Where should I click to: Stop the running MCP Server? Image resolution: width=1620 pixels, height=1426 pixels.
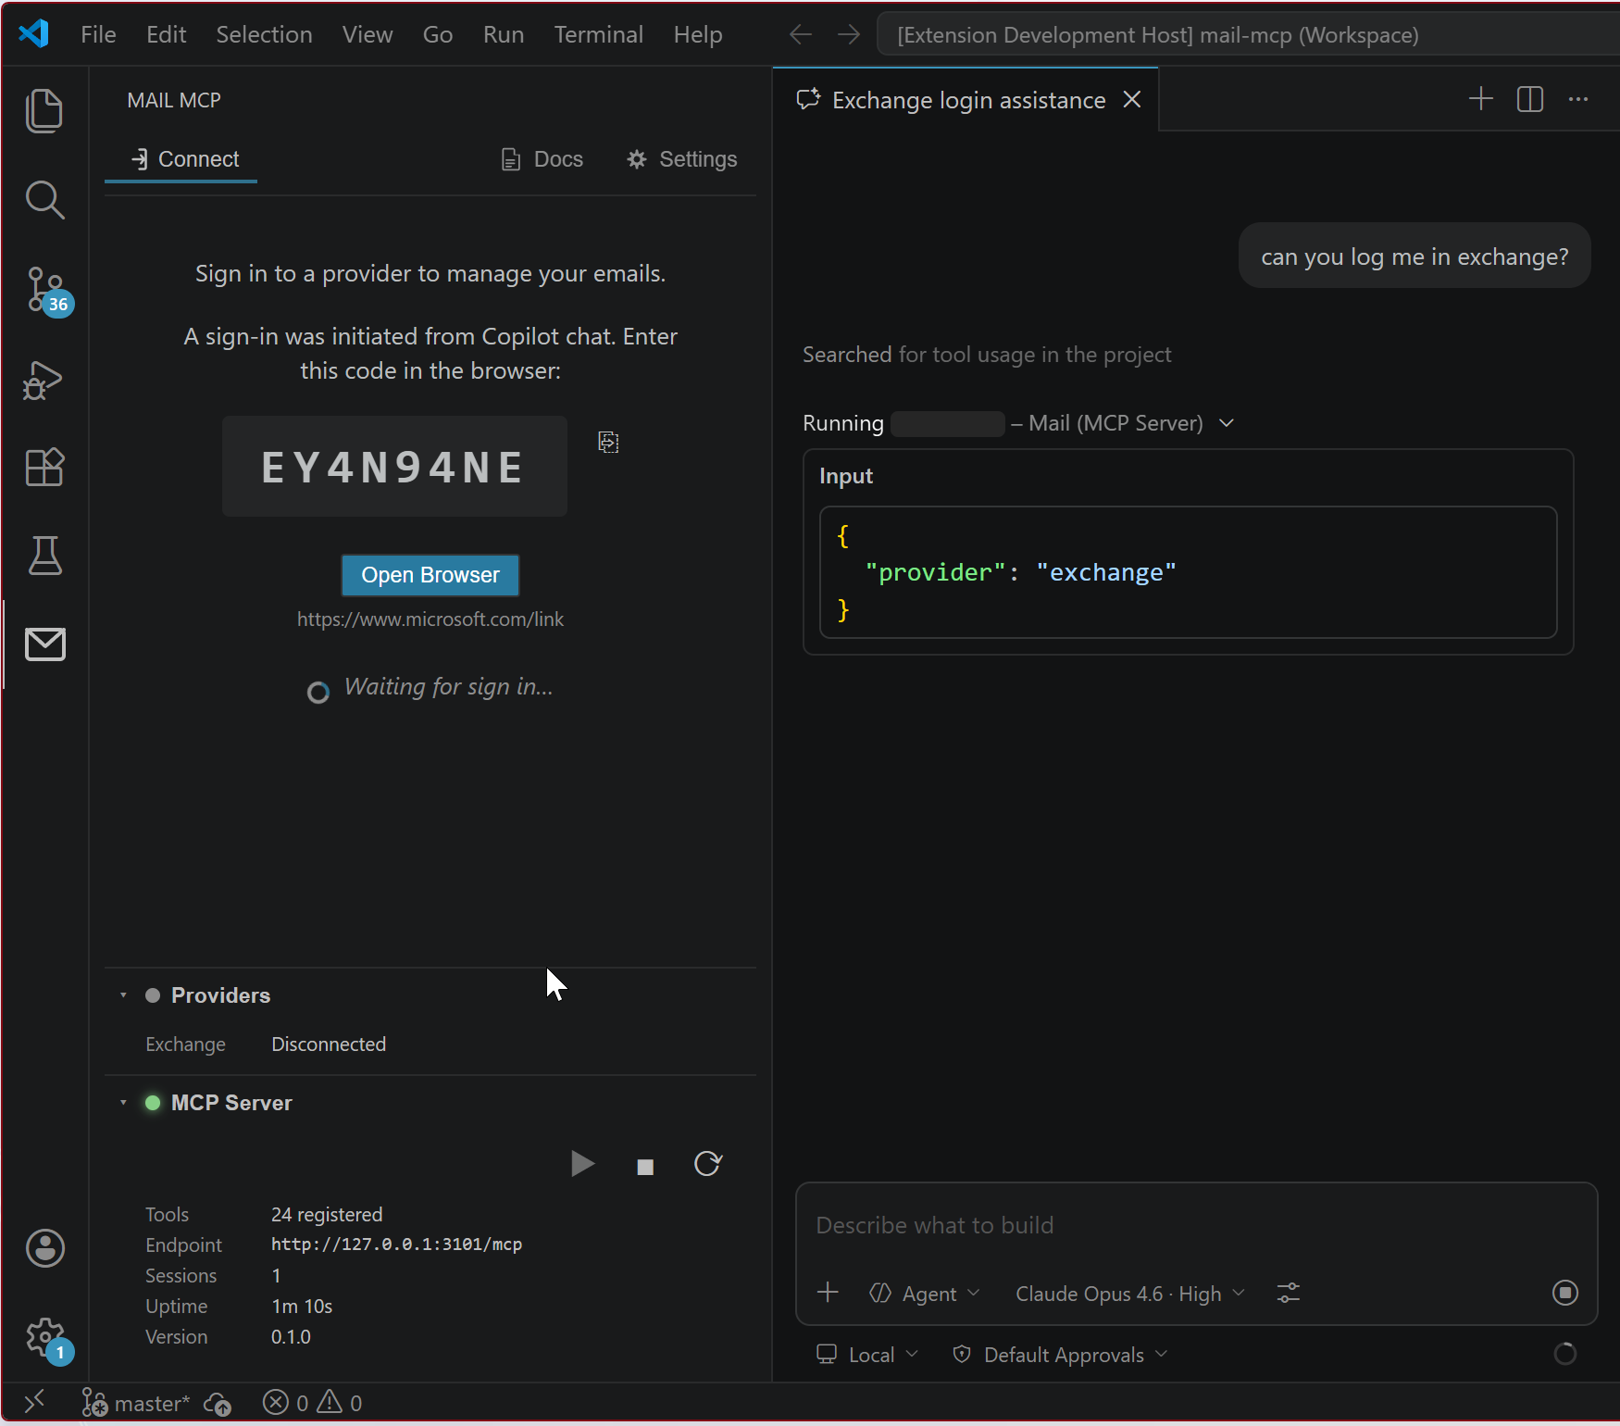(x=644, y=1165)
